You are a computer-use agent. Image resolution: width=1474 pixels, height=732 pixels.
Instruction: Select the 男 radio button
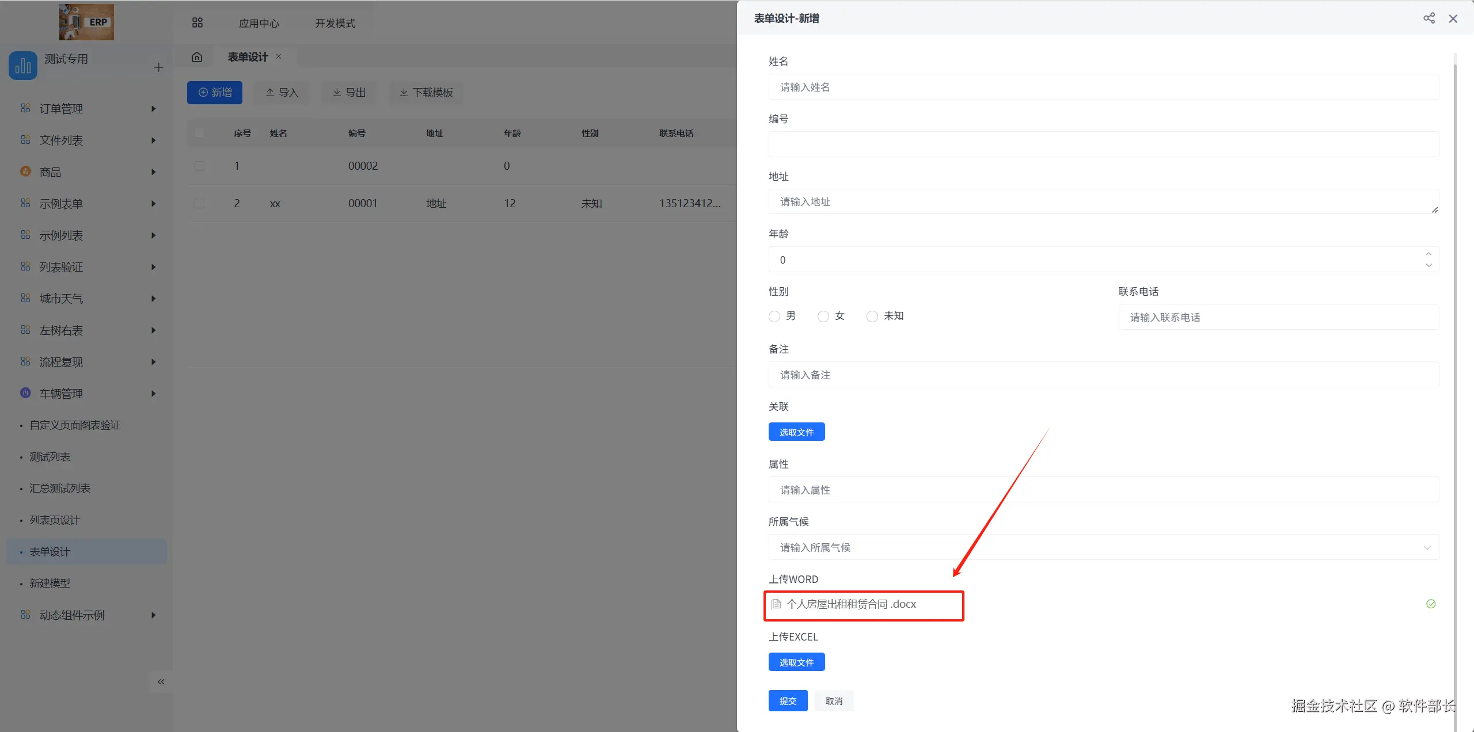tap(774, 317)
